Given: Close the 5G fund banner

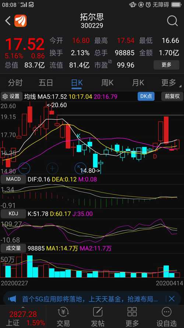Looking at the screenshot, I should point(171,299).
